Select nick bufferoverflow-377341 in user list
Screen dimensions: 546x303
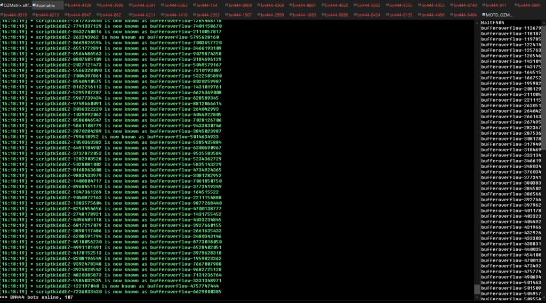(511, 177)
